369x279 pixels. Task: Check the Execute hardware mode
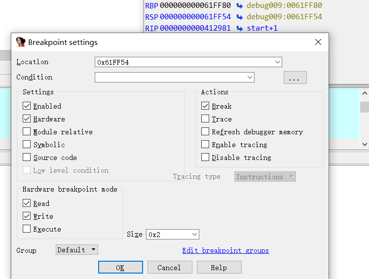point(27,229)
